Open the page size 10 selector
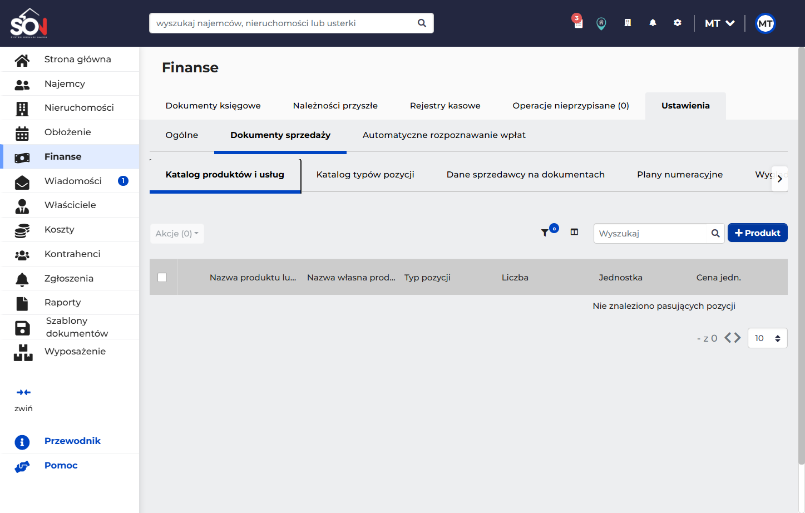Image resolution: width=805 pixels, height=513 pixels. (768, 338)
